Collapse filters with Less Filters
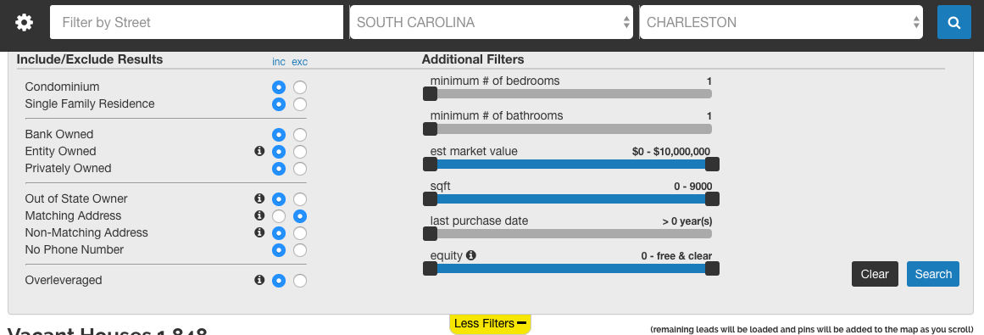The height and width of the screenshot is (335, 984). point(490,324)
